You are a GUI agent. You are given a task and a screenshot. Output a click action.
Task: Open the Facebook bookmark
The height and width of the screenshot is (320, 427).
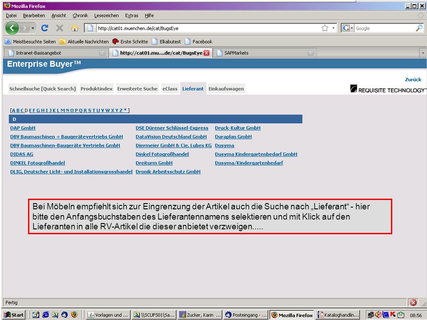pos(199,42)
